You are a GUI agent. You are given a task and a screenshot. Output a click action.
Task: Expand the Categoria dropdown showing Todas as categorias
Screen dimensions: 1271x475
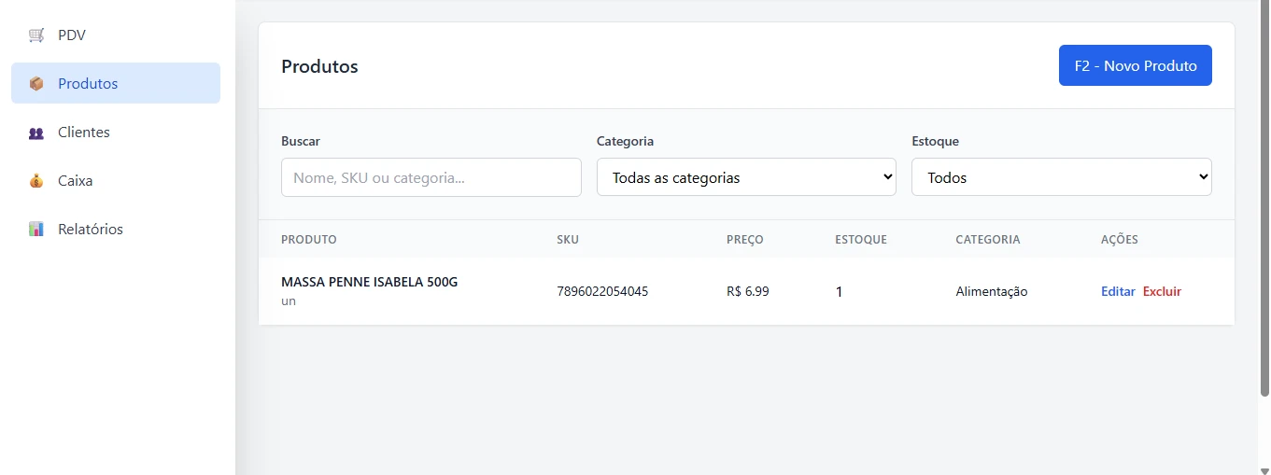(746, 177)
